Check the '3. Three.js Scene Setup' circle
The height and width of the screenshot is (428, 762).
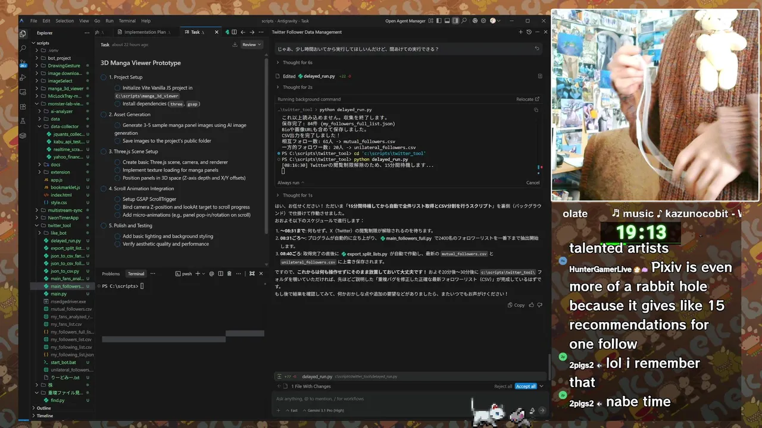pos(104,152)
